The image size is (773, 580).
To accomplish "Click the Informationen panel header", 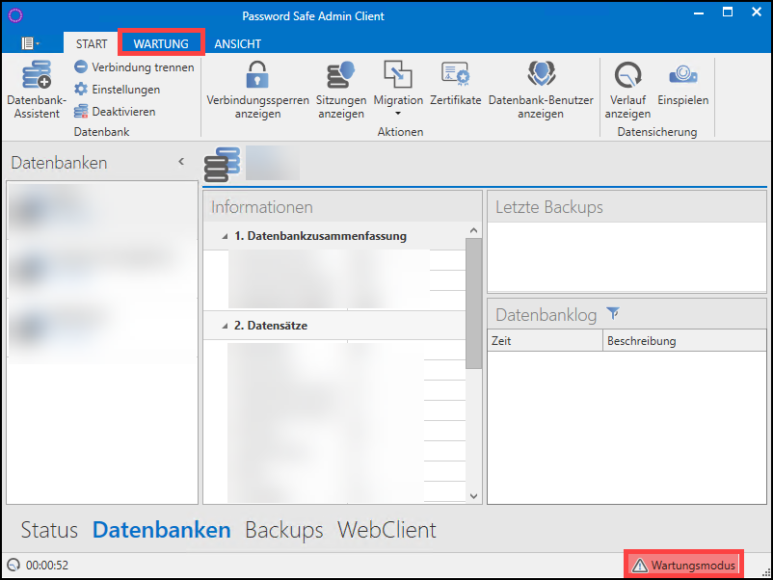I will [x=342, y=207].
